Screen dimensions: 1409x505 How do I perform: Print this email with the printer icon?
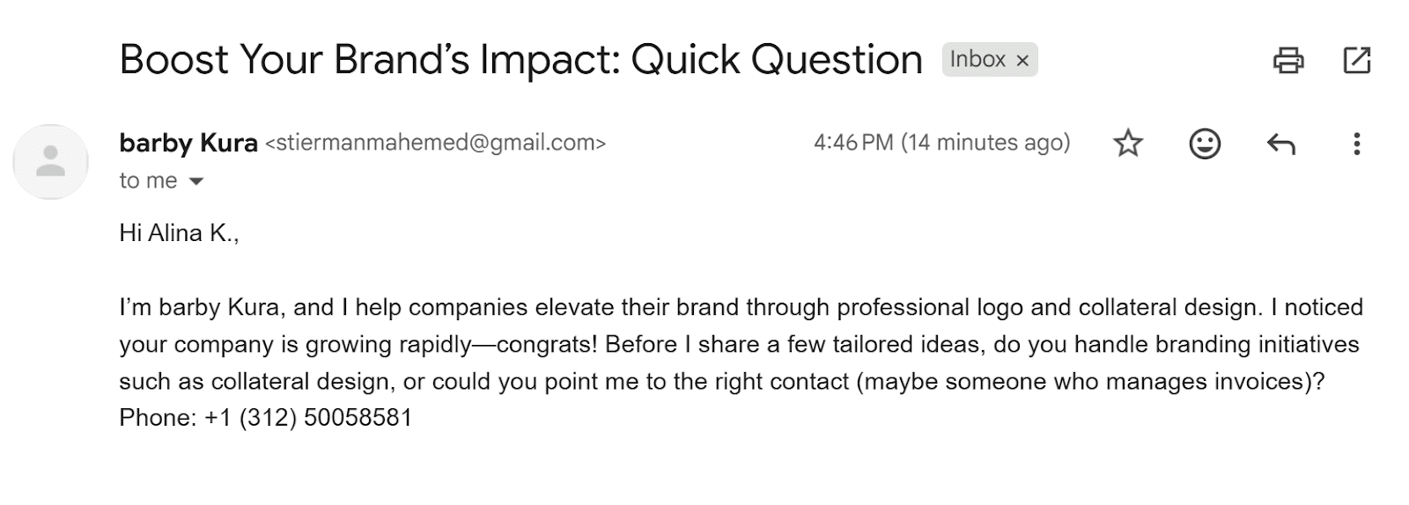(1288, 60)
